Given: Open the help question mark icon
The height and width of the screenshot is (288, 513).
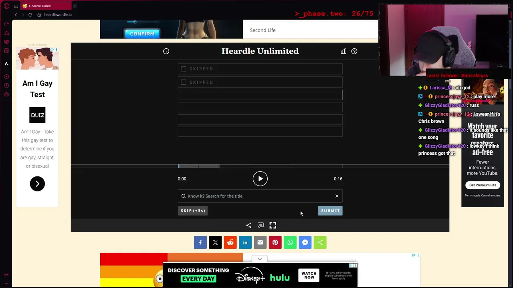Looking at the screenshot, I should coord(354,51).
